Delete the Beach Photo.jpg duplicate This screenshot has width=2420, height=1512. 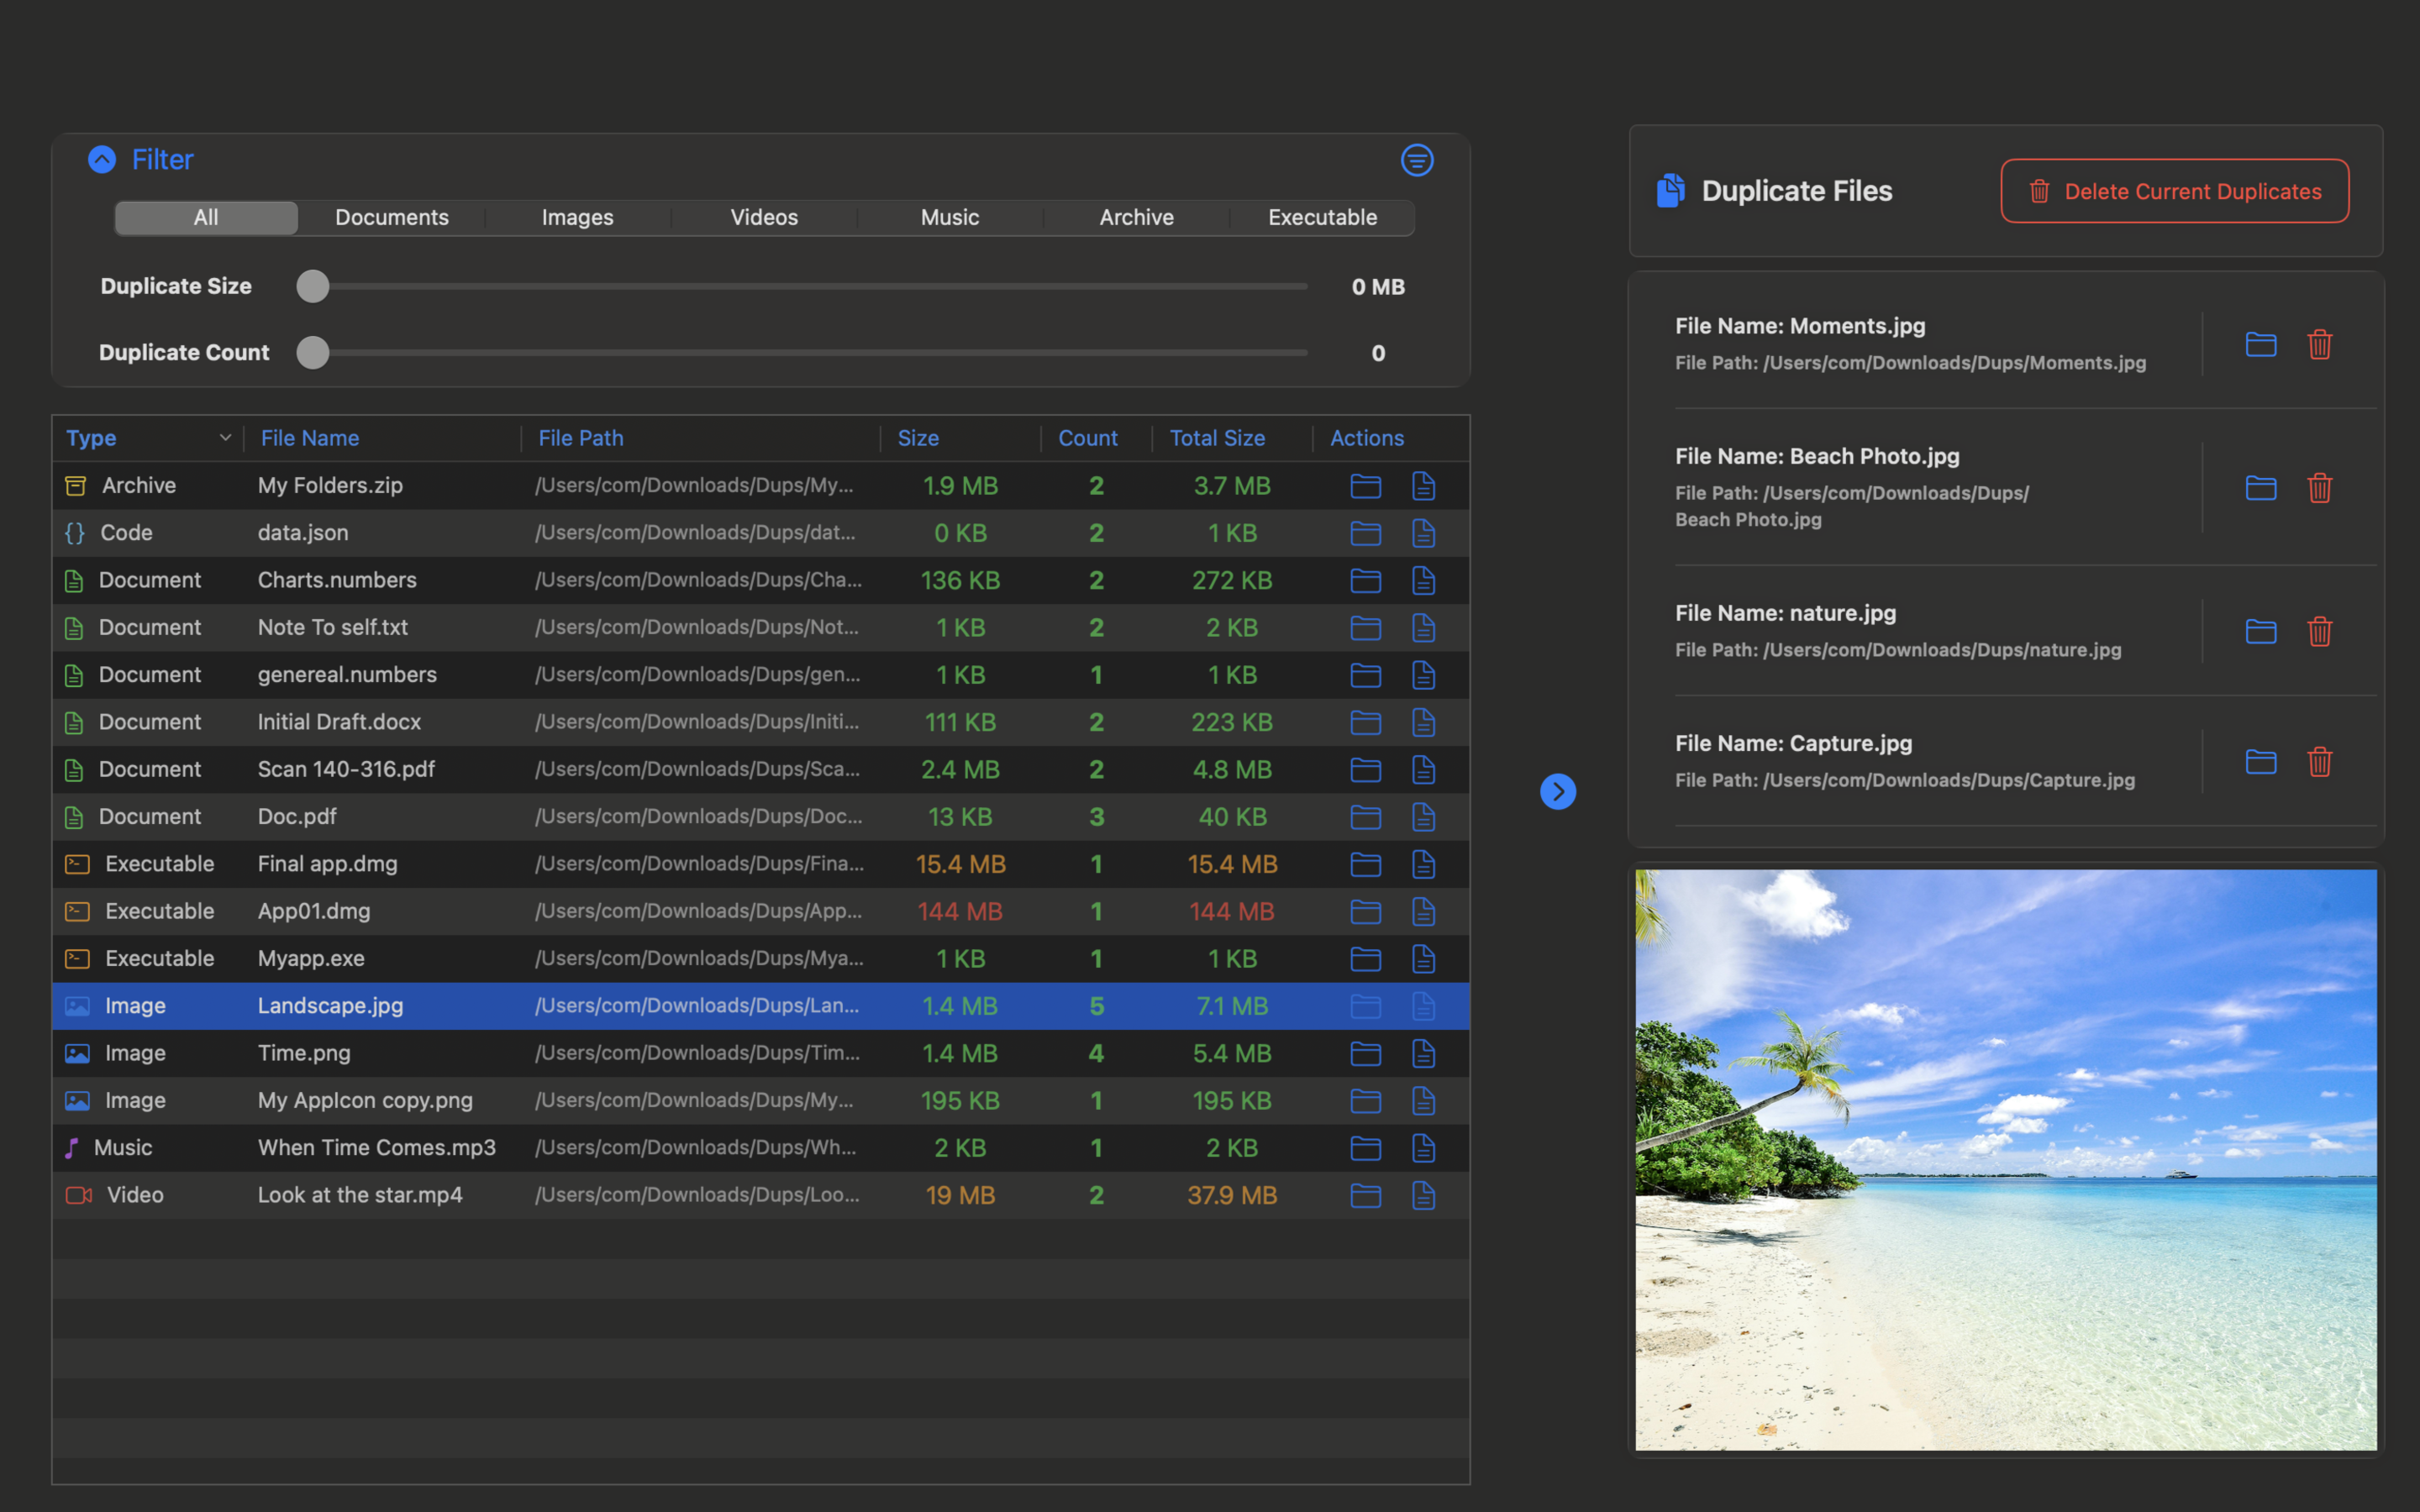click(2320, 488)
